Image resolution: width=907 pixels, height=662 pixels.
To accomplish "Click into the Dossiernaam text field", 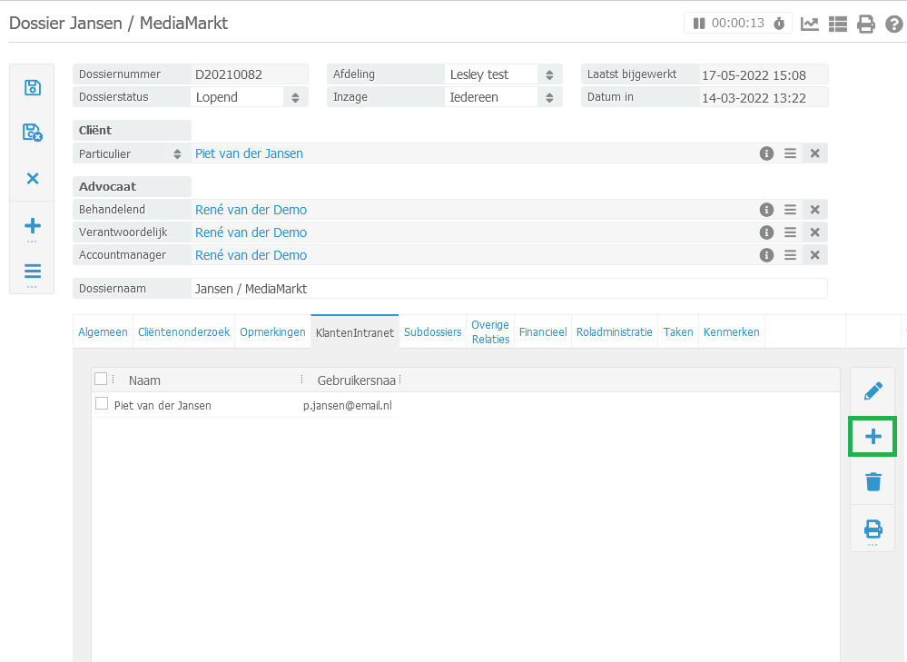I will (508, 289).
